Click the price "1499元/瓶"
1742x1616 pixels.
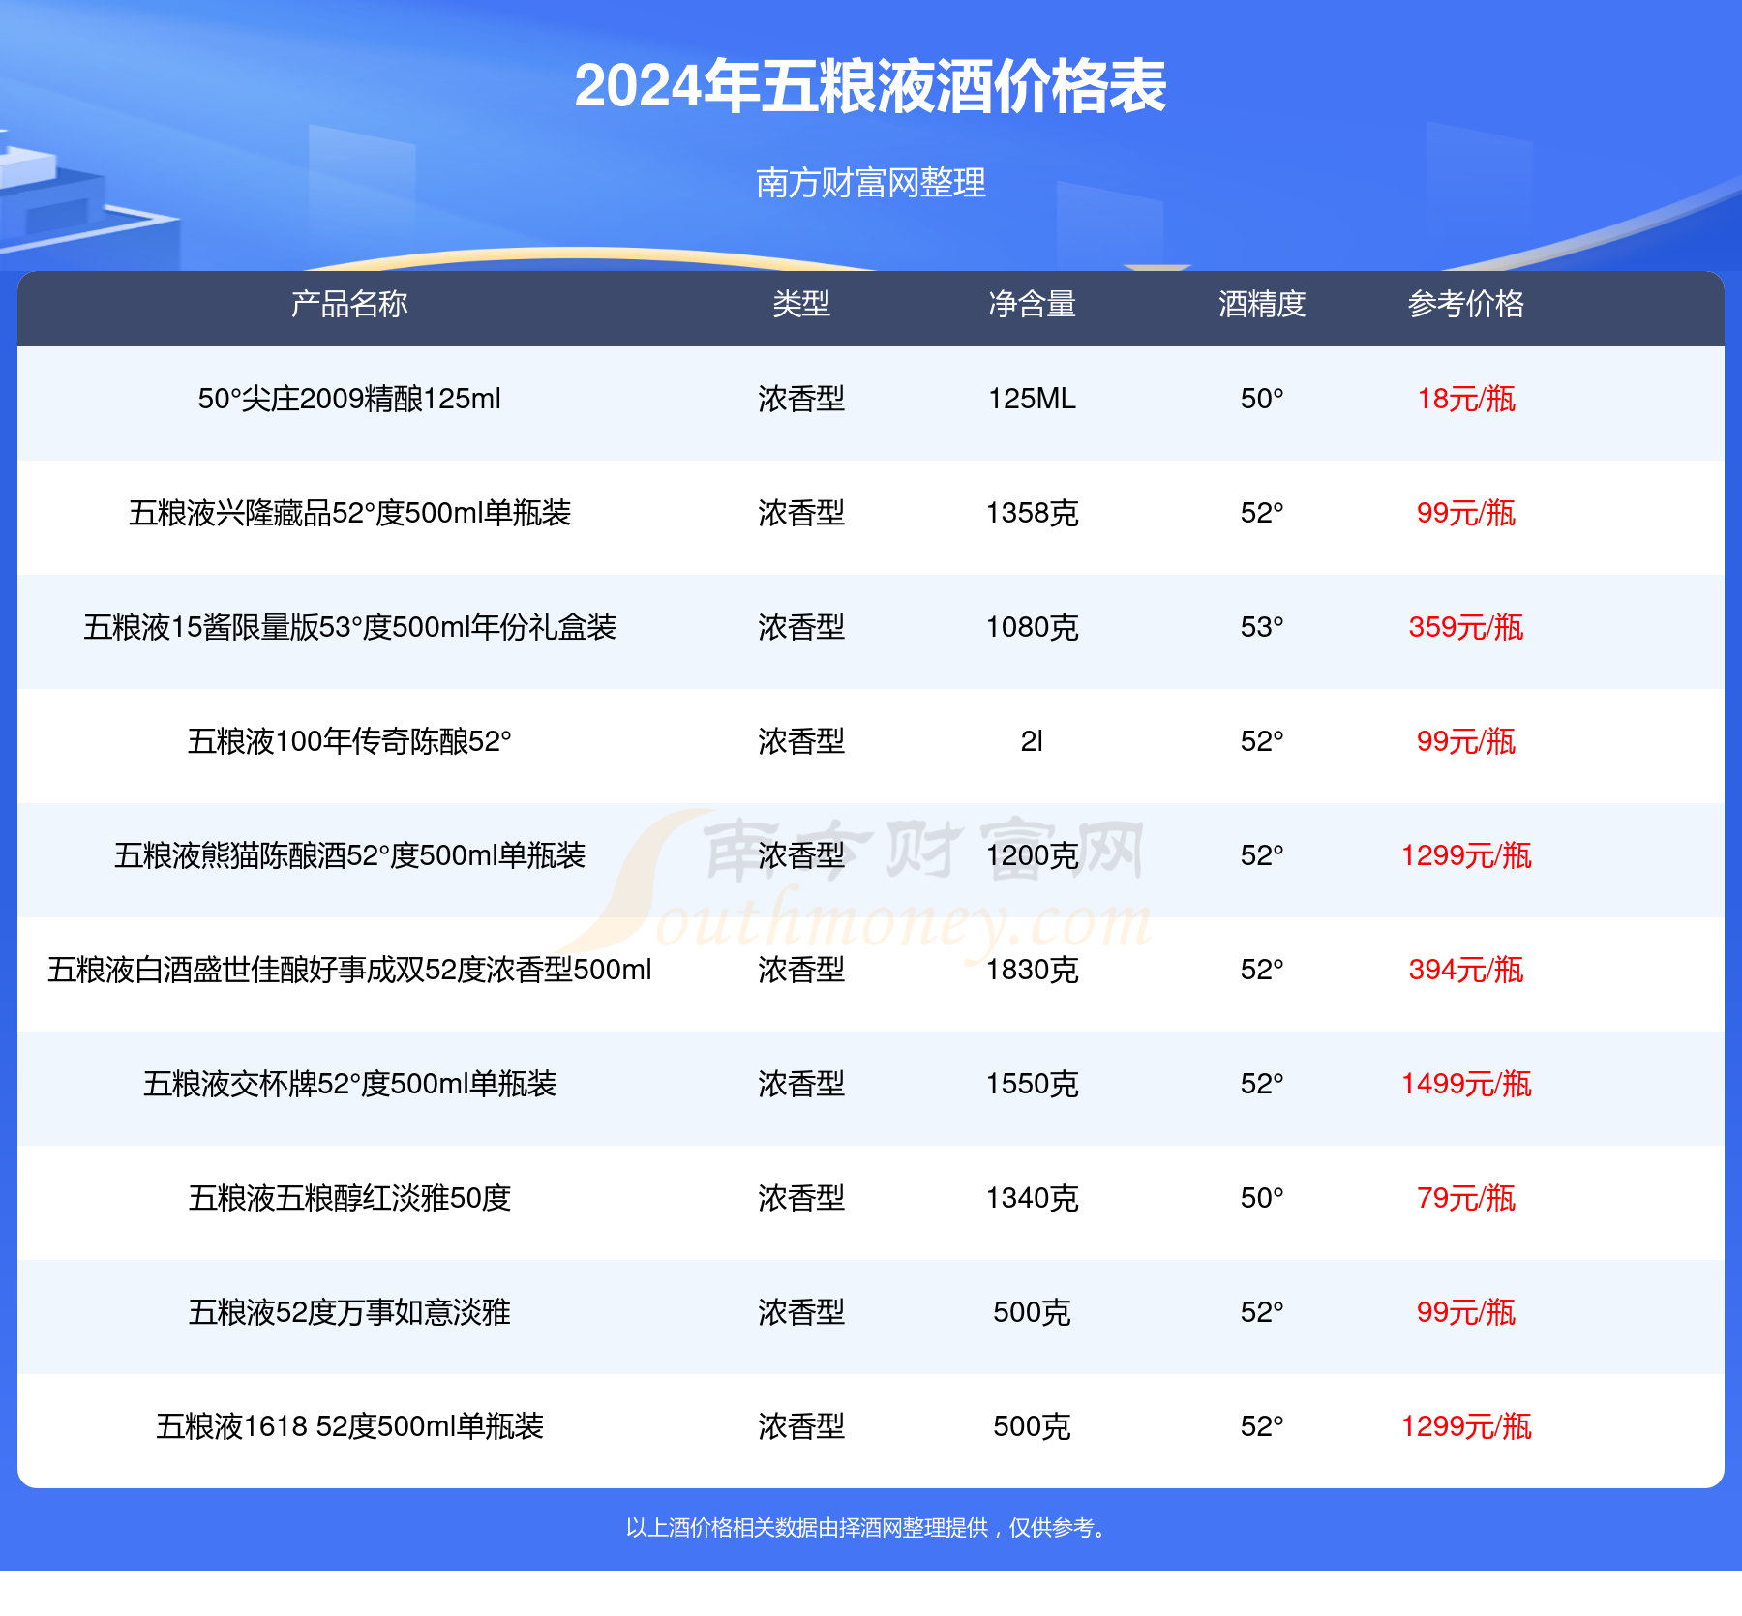pyautogui.click(x=1466, y=1084)
